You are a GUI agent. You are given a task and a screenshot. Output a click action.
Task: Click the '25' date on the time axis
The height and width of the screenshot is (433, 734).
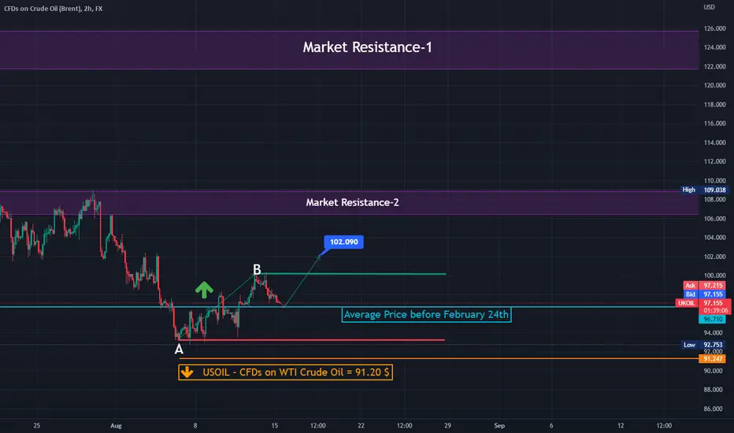36,425
